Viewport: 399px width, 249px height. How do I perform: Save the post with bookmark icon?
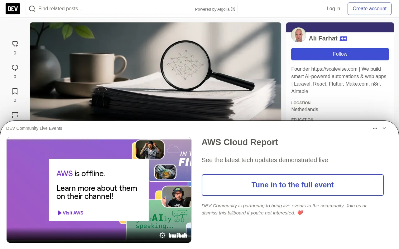pyautogui.click(x=15, y=91)
